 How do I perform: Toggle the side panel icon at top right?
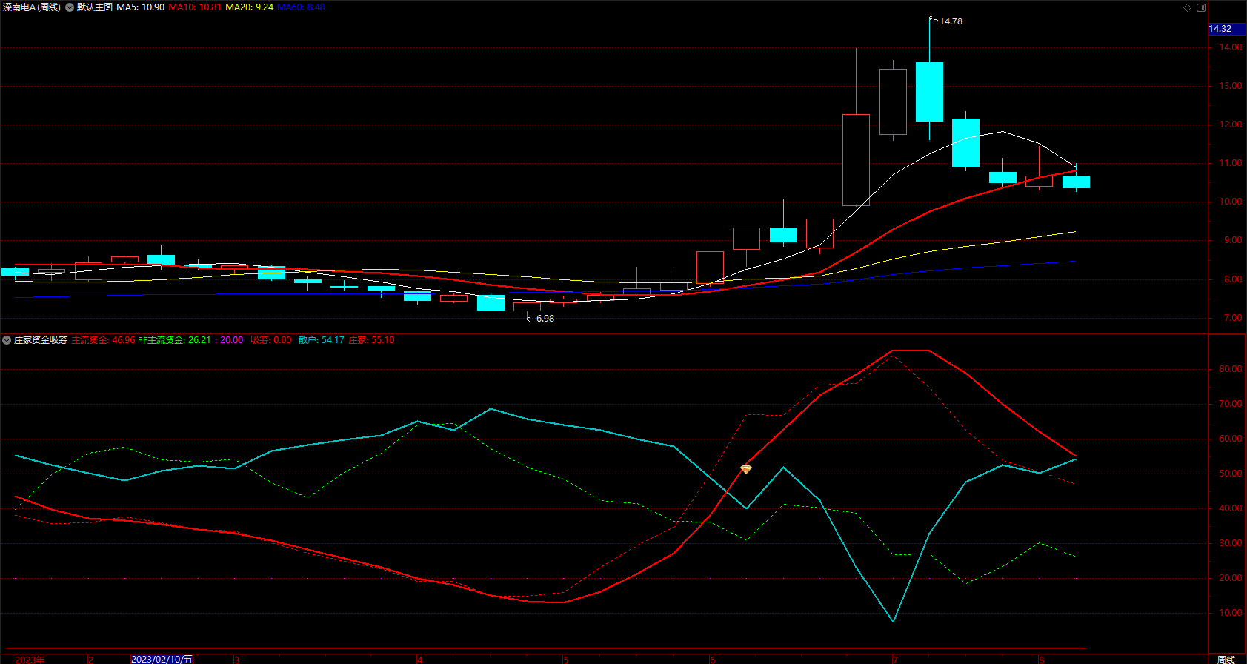(x=1201, y=7)
